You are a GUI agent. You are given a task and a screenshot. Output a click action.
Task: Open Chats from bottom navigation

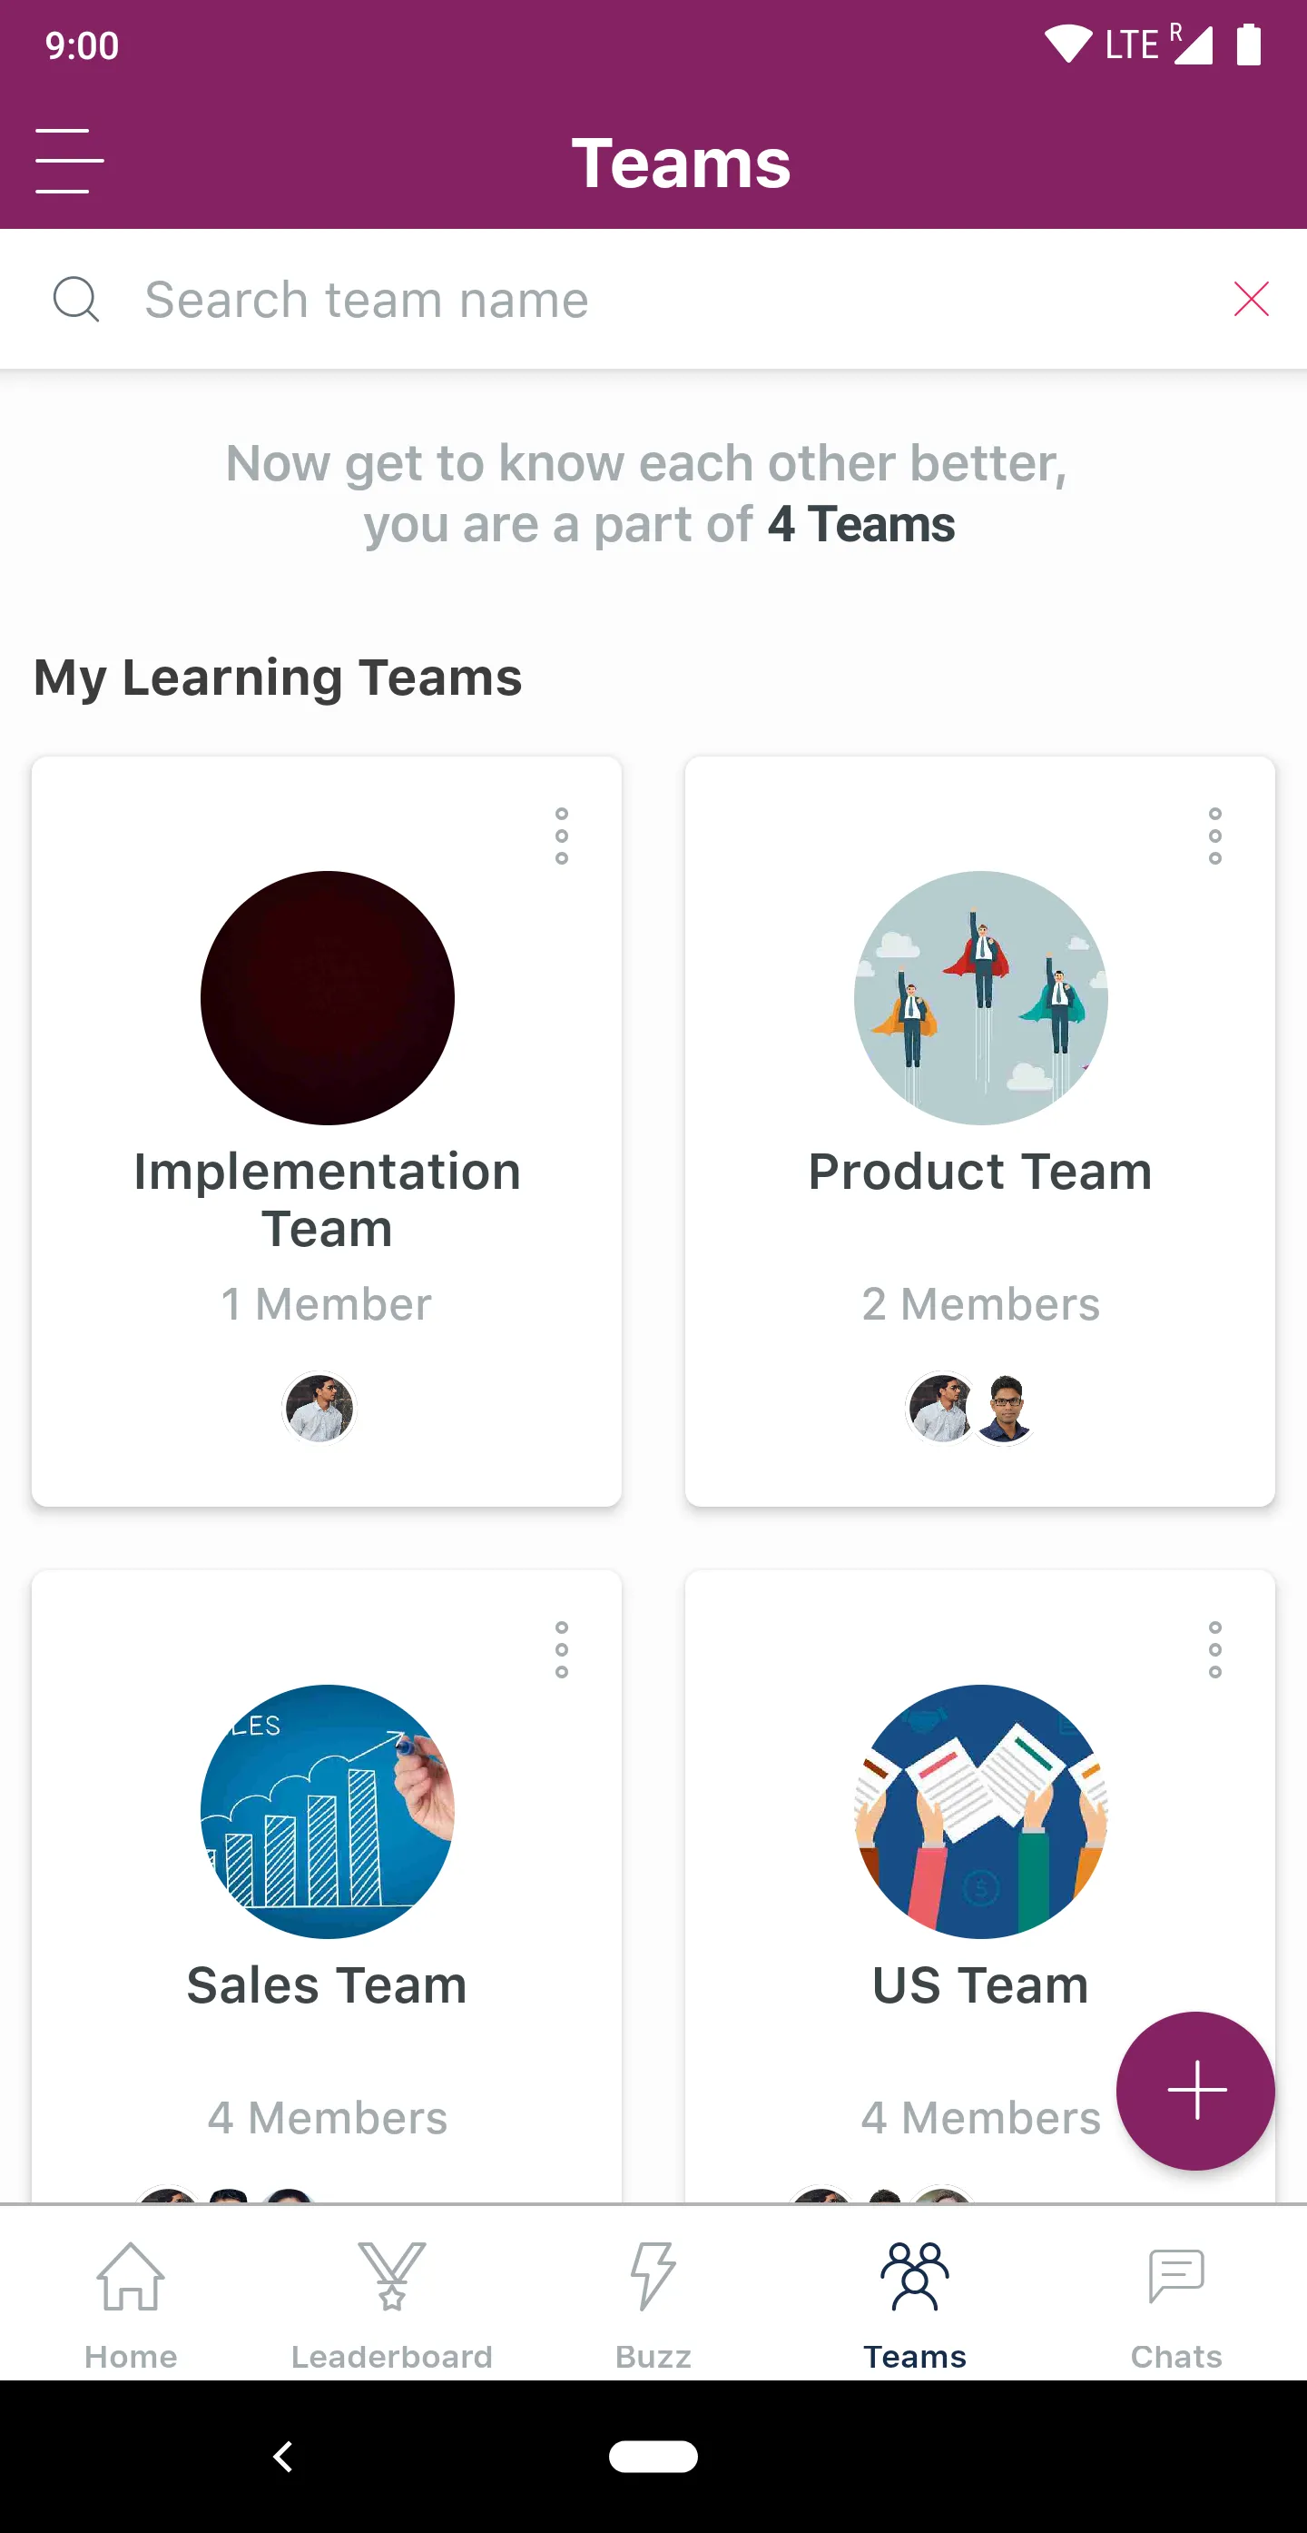click(1176, 2300)
